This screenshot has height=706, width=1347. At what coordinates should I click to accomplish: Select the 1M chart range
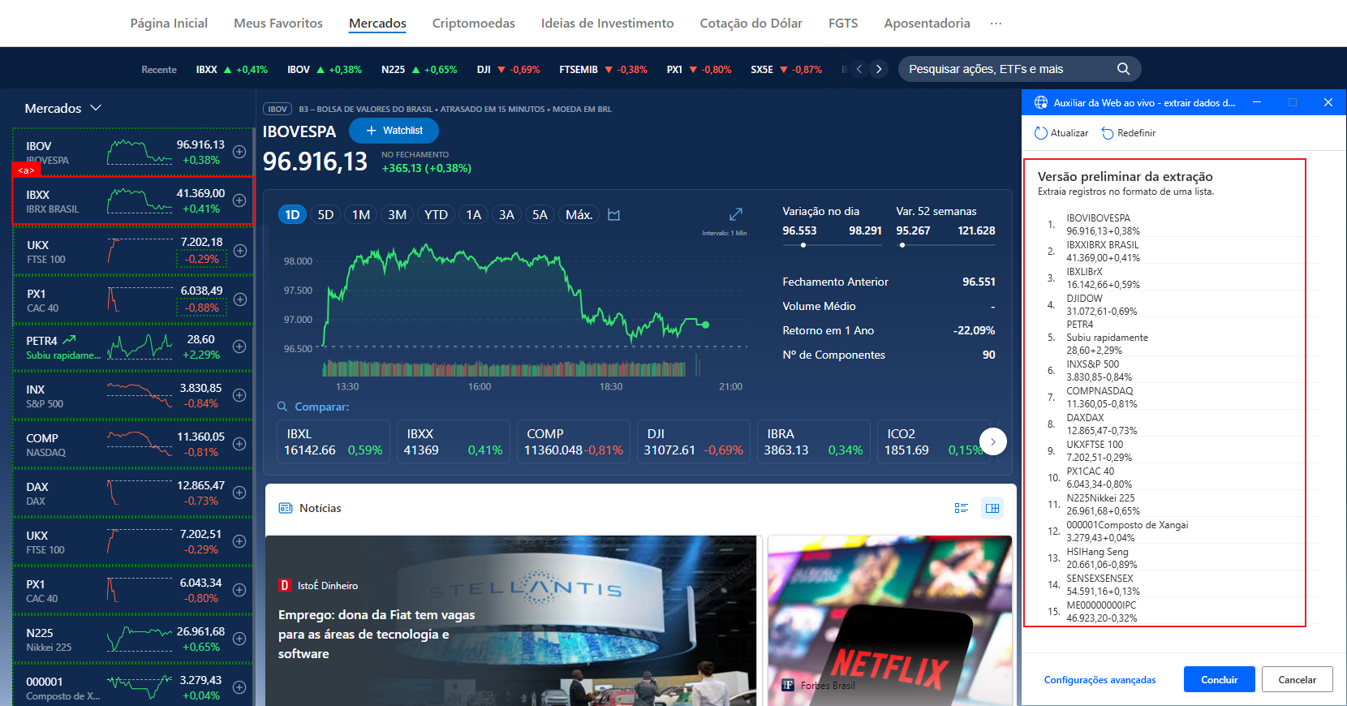click(x=361, y=215)
